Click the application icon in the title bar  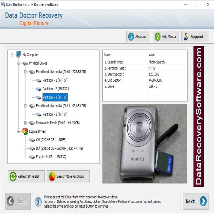pyautogui.click(x=3, y=5)
